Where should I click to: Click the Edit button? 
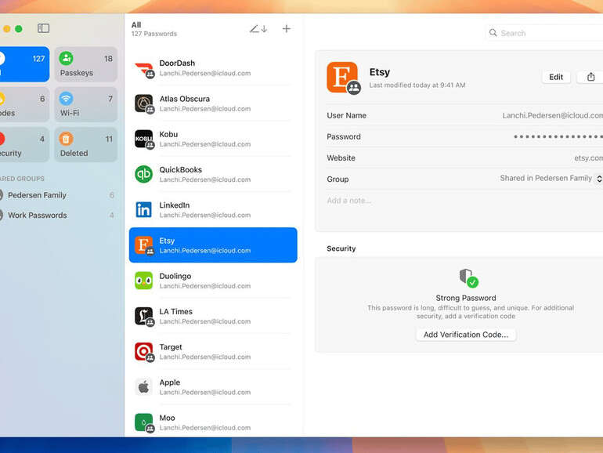point(556,77)
